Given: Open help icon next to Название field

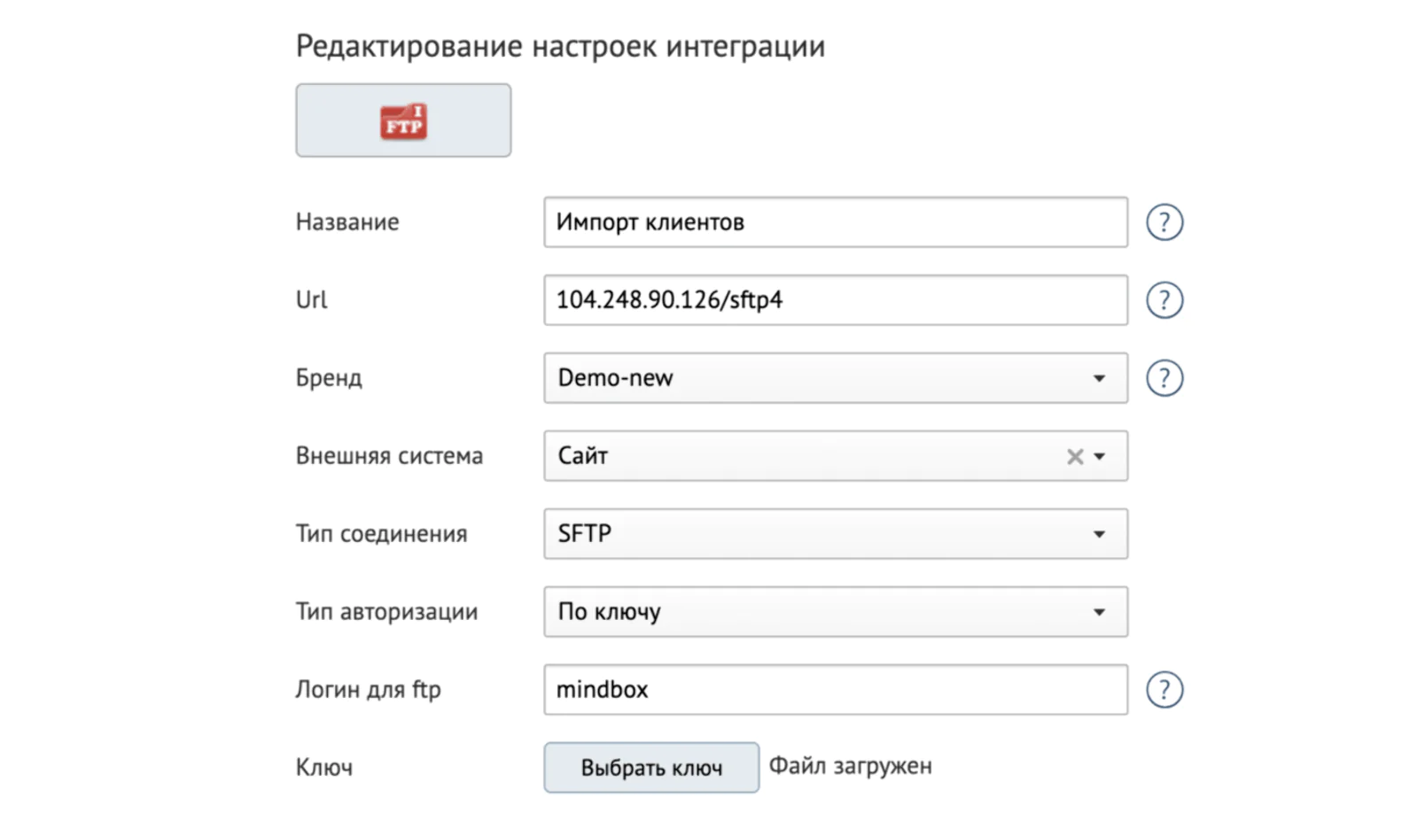Looking at the screenshot, I should pos(1164,222).
